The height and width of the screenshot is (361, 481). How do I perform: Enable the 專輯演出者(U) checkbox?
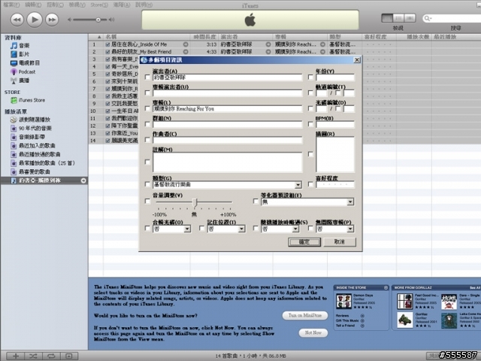click(x=147, y=93)
